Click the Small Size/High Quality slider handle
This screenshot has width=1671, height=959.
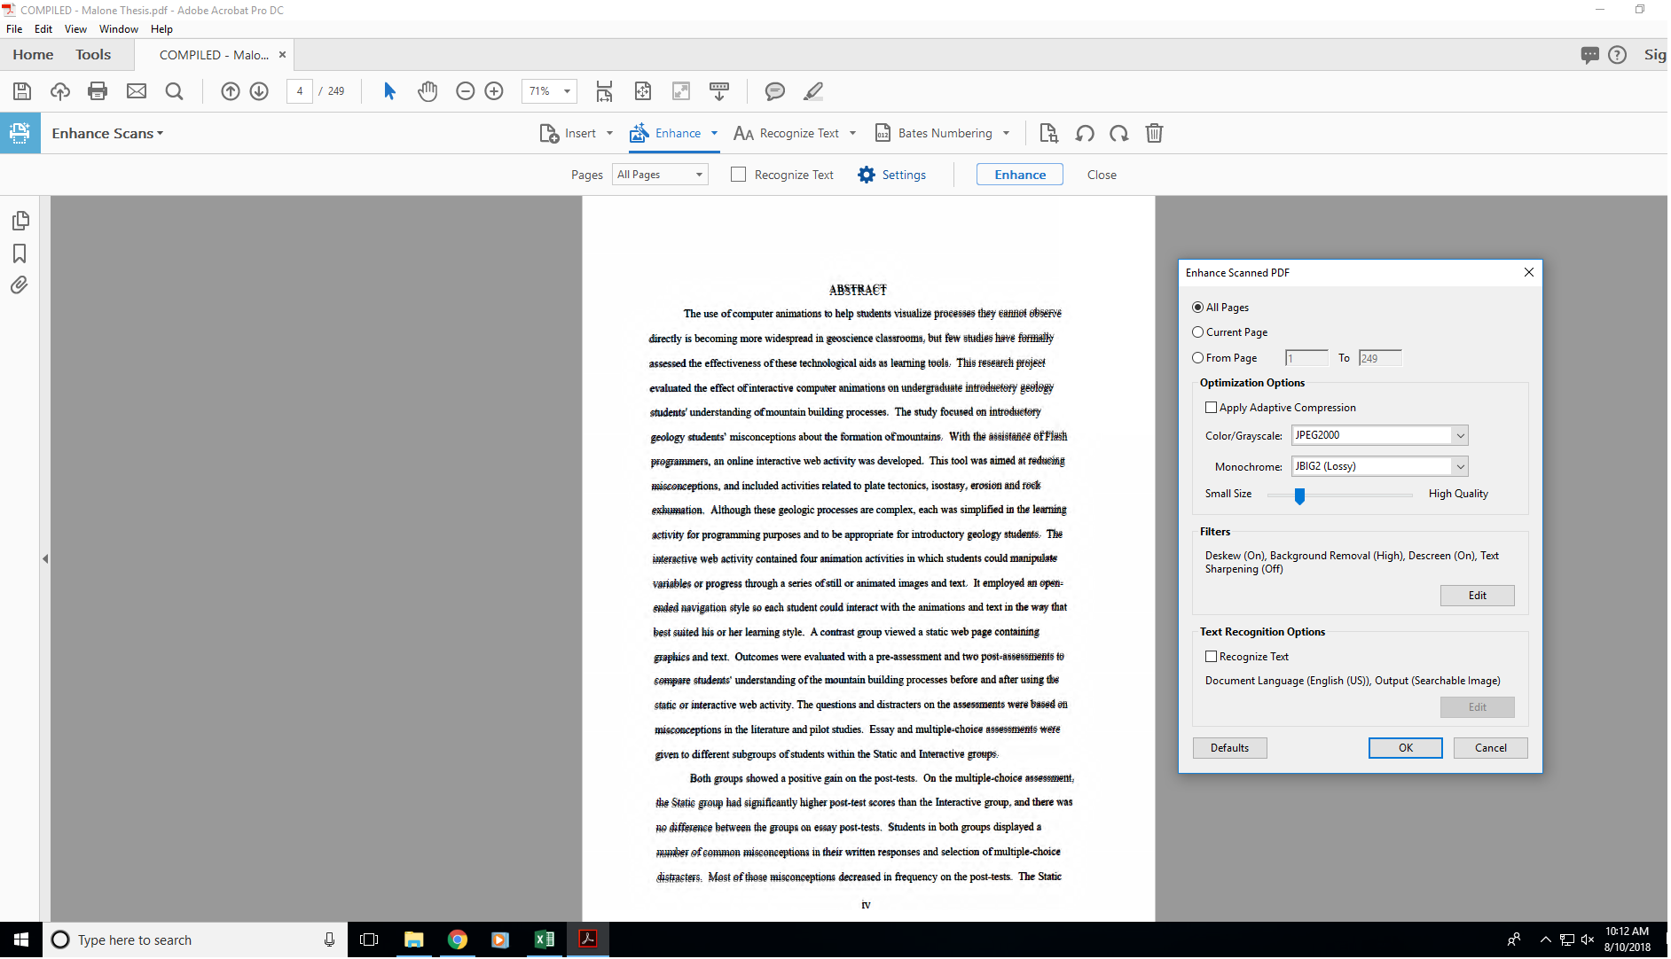click(1299, 495)
